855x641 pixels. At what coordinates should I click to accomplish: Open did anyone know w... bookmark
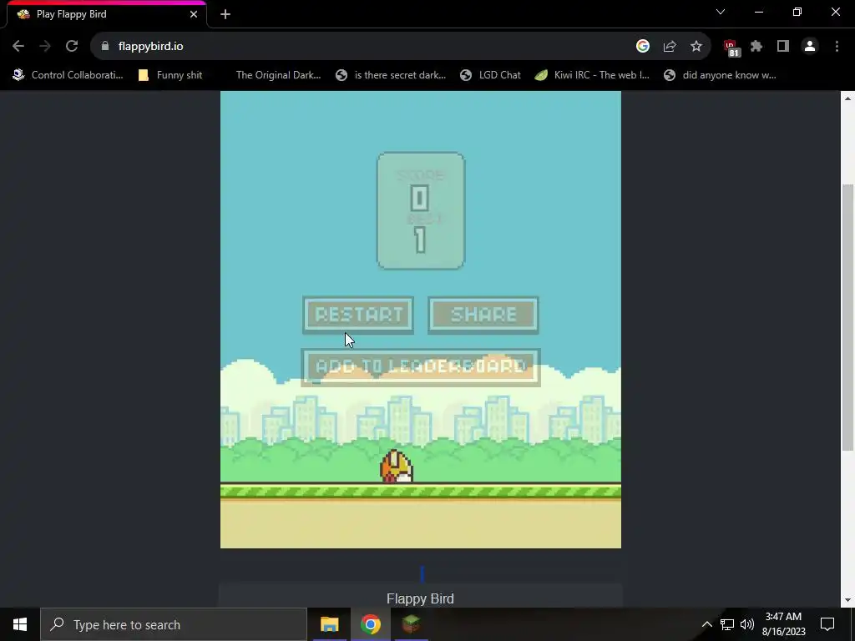tap(720, 75)
